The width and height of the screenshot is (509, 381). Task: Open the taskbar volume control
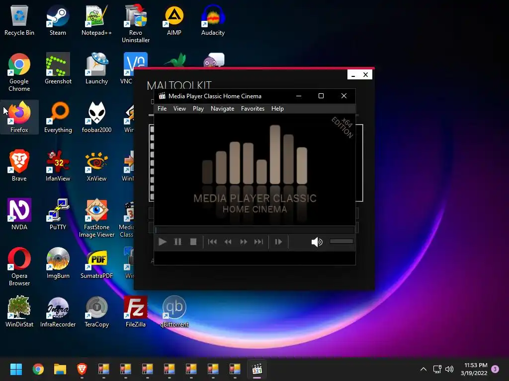pos(449,369)
